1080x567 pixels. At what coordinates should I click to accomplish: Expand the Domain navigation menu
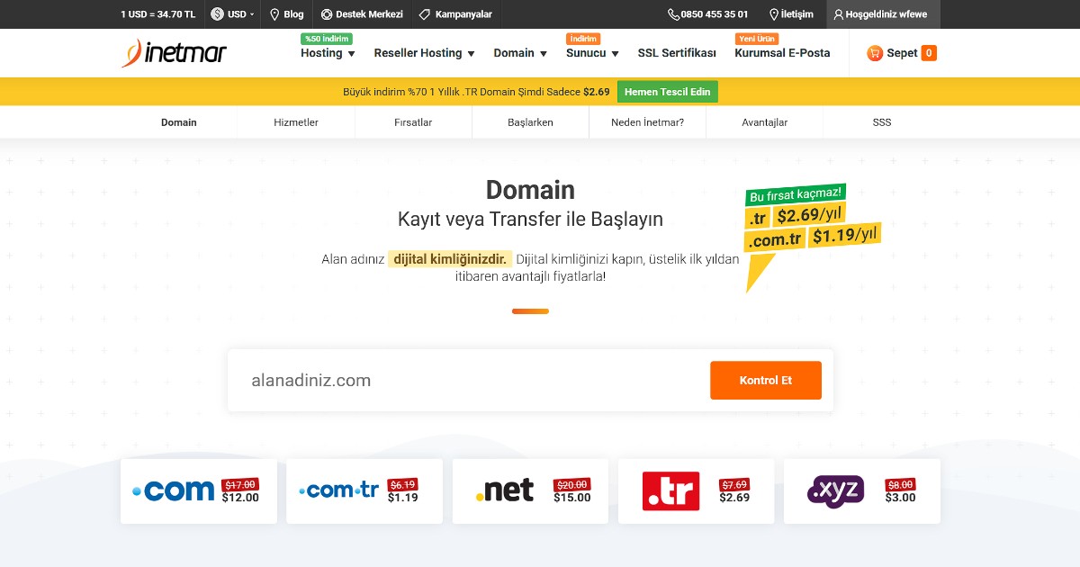pyautogui.click(x=520, y=53)
